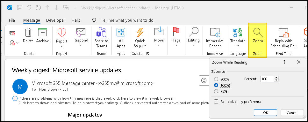Open the Translate menu
The height and width of the screenshot is (122, 308).
click(x=238, y=38)
